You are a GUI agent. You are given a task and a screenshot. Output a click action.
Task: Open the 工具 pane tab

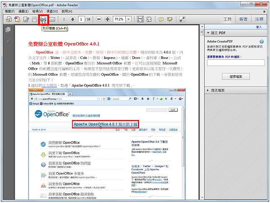pos(227,19)
